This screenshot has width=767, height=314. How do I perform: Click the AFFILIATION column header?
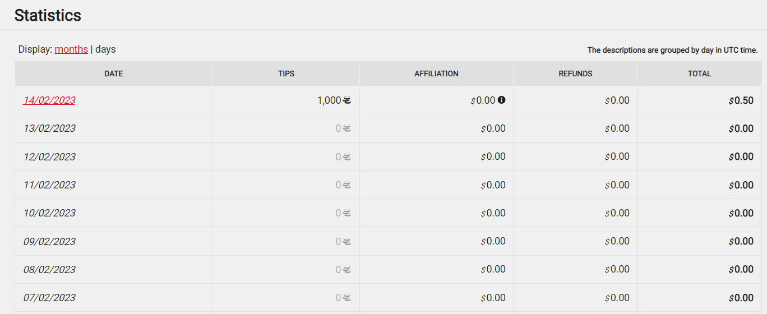pos(436,73)
